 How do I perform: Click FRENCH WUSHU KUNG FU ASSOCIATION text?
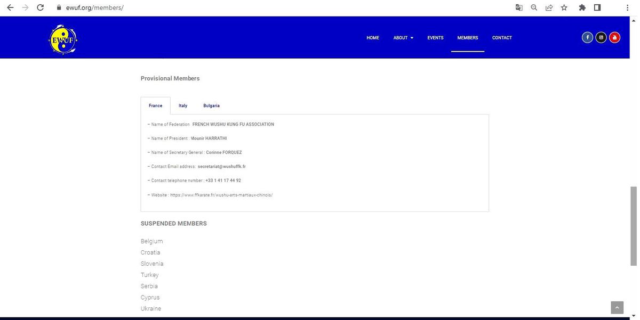pyautogui.click(x=233, y=124)
